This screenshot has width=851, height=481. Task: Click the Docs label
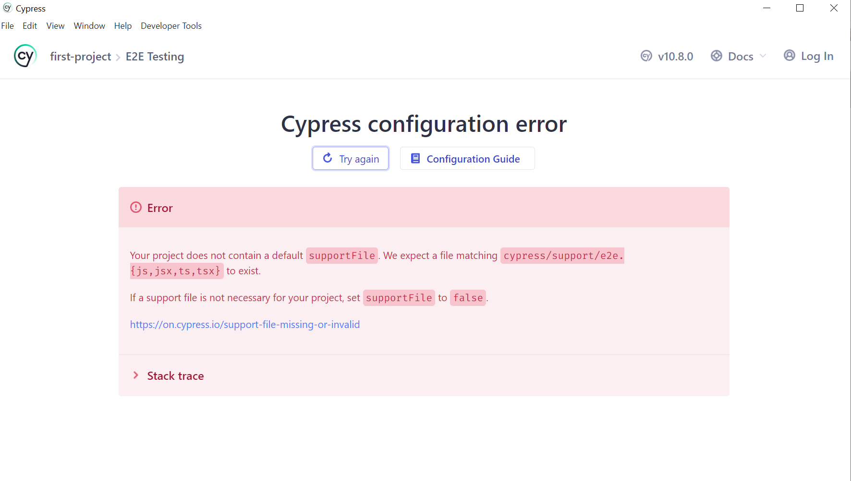[x=741, y=57]
